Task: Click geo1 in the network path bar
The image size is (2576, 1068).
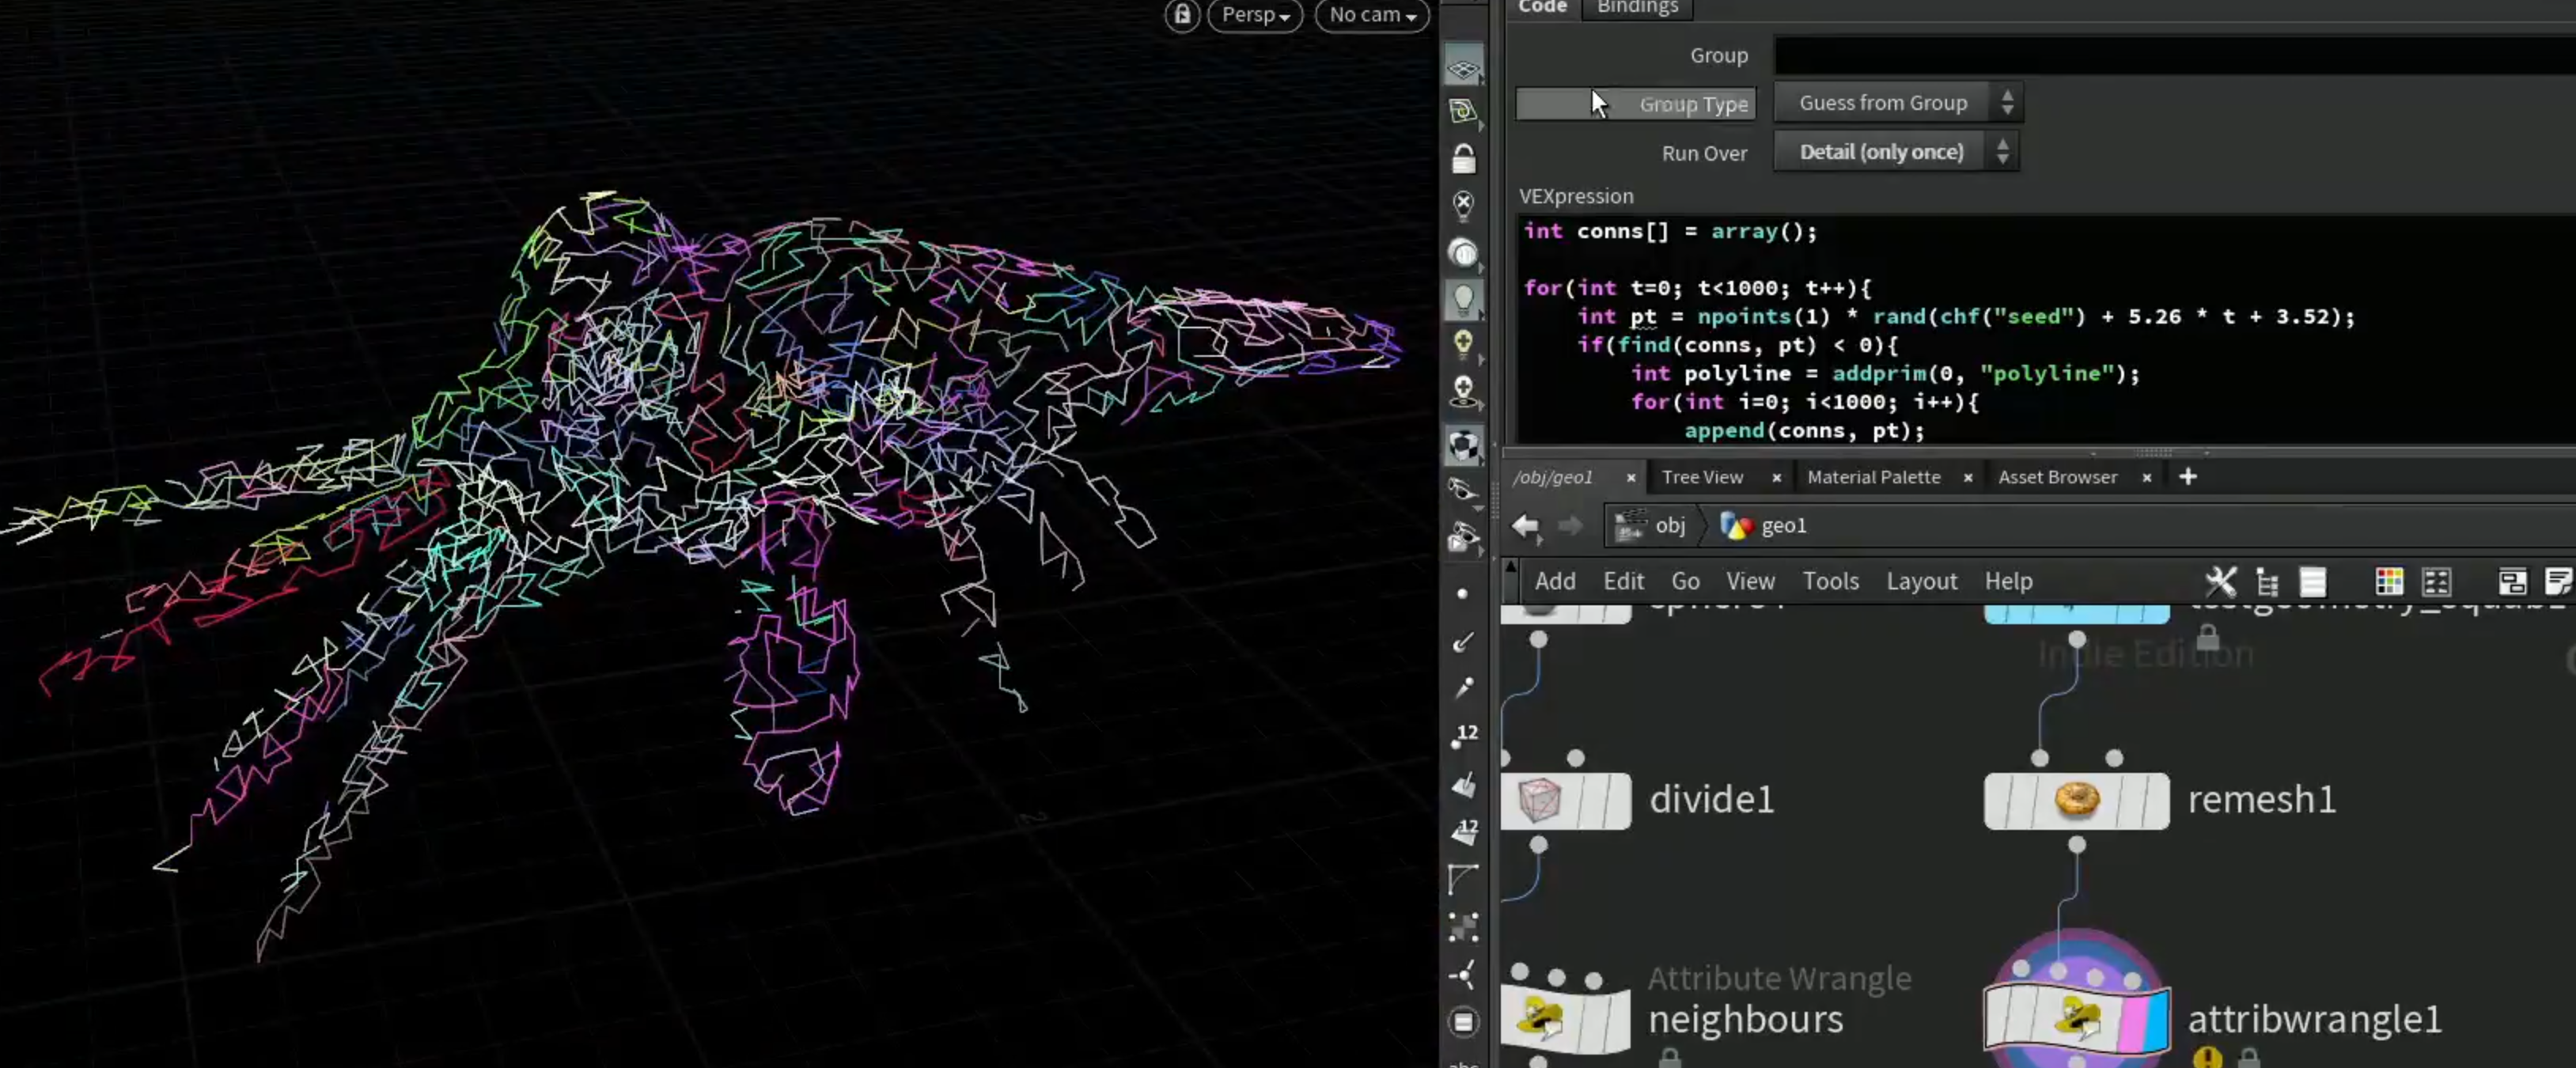Action: (1763, 525)
